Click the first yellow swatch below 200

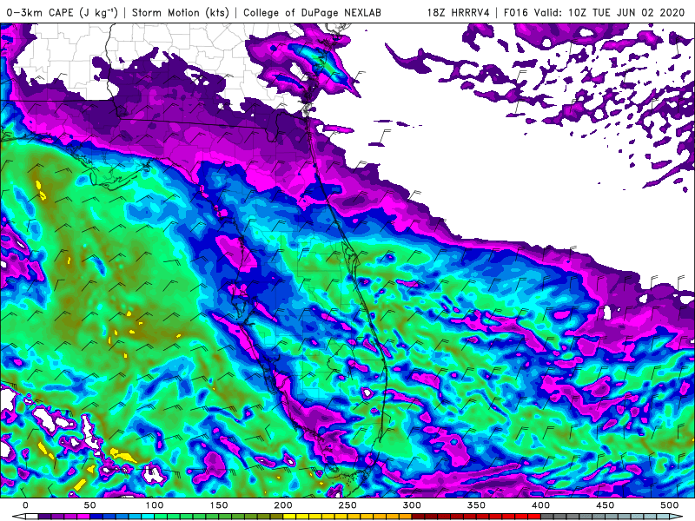point(289,517)
